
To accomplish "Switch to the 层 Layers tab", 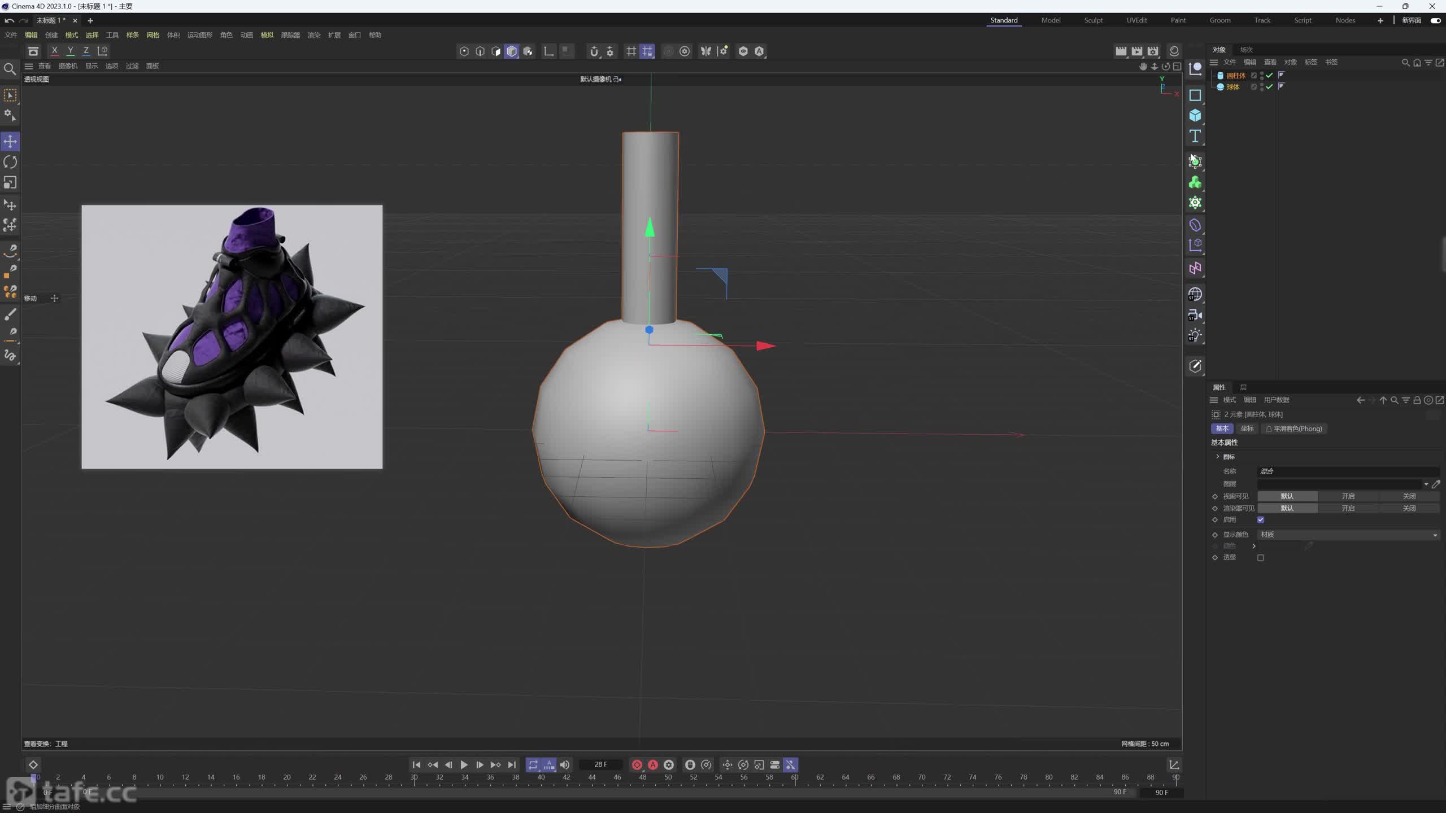I will pos(1243,387).
